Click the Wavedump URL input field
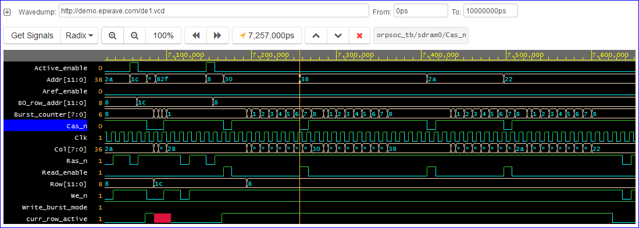639x228 pixels. pos(213,11)
